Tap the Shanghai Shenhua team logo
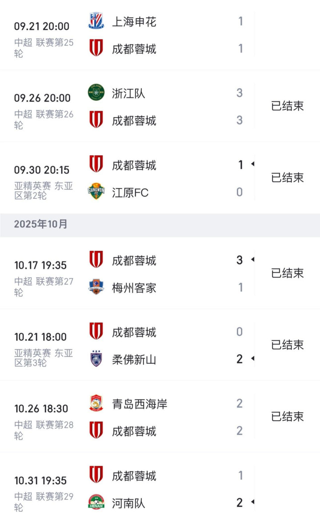 pos(96,21)
